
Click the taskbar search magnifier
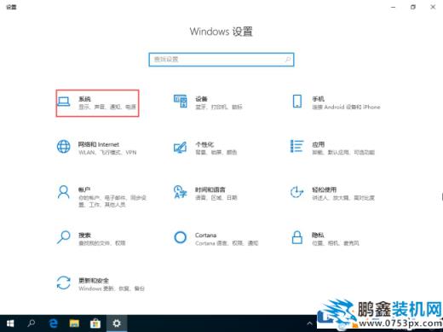coord(32,323)
